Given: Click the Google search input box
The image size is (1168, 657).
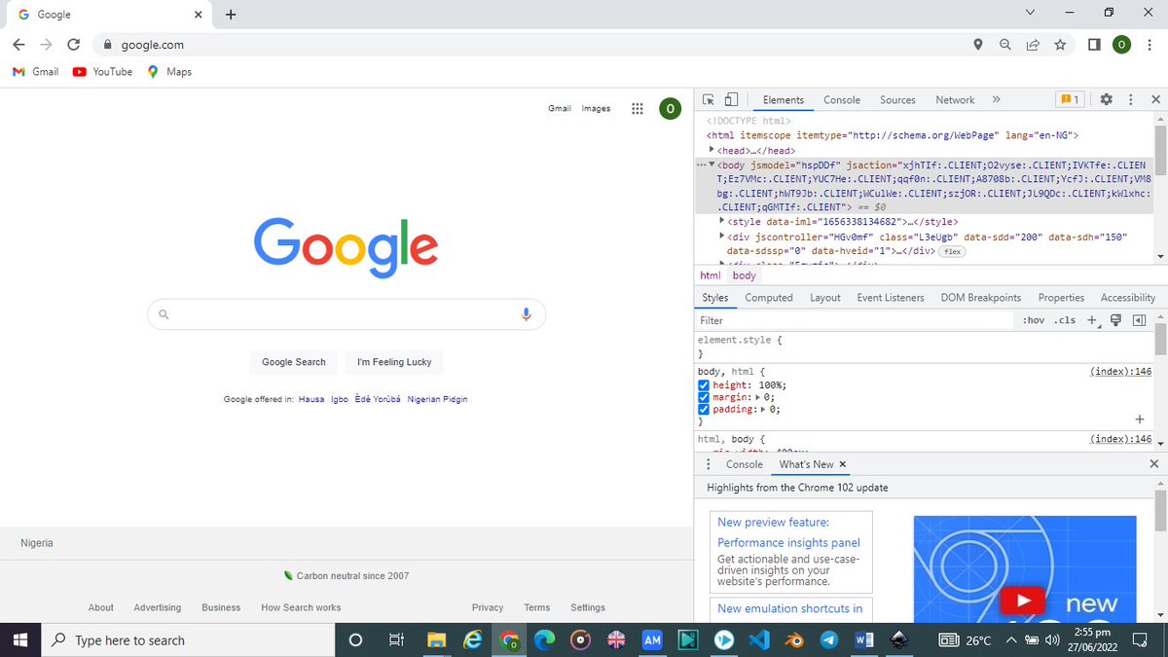Looking at the screenshot, I should tap(347, 314).
